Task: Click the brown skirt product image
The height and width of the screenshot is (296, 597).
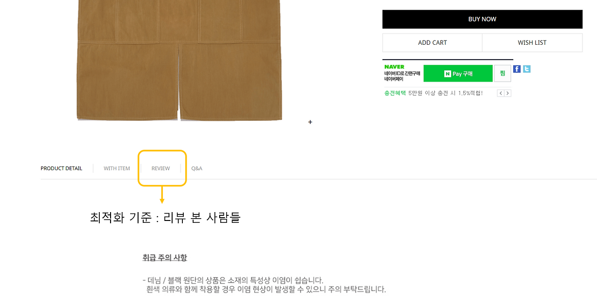Action: 180,61
